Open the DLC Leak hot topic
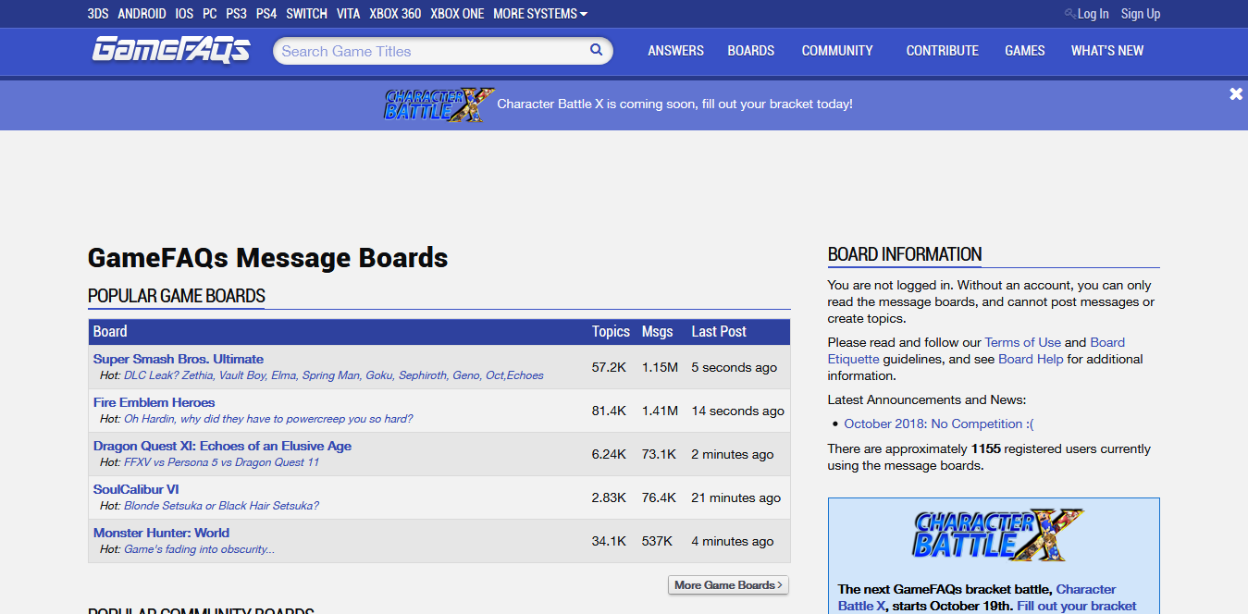The height and width of the screenshot is (614, 1248). point(334,375)
